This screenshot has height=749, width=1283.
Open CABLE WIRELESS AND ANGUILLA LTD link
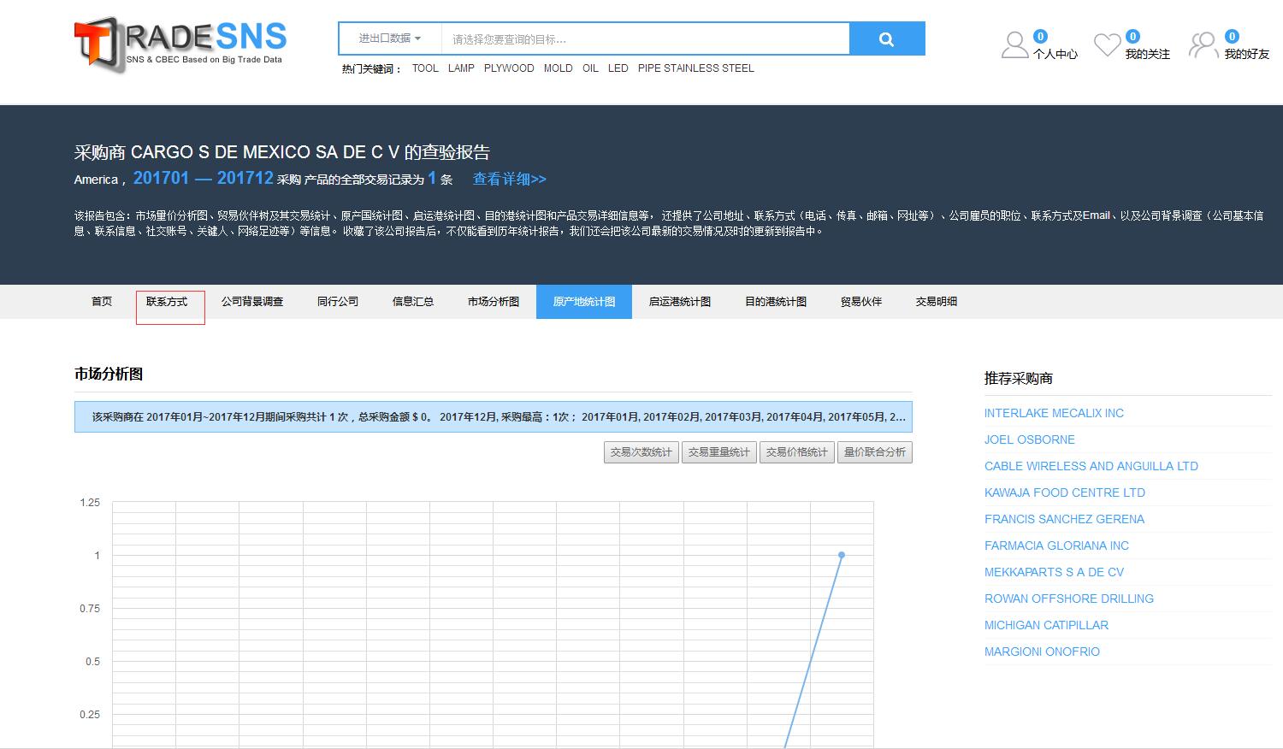1091,466
